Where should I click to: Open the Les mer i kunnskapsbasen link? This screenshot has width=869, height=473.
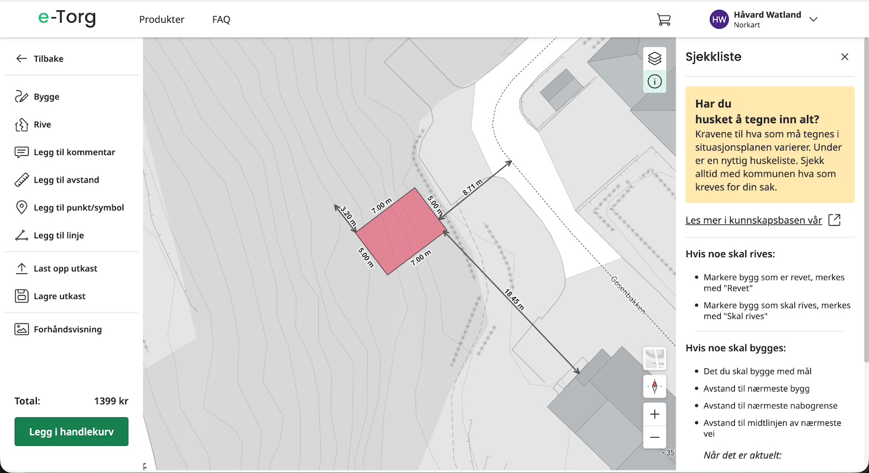[754, 220]
